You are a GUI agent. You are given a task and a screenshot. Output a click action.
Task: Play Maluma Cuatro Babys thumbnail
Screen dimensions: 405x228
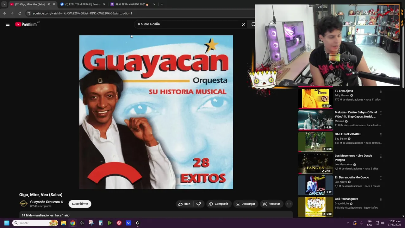(315, 120)
